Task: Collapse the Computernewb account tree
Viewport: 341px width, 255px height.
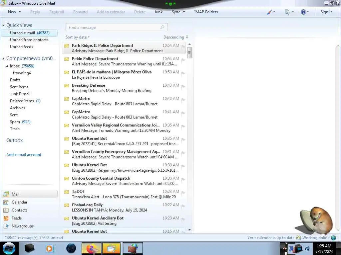Action: click(x=3, y=58)
